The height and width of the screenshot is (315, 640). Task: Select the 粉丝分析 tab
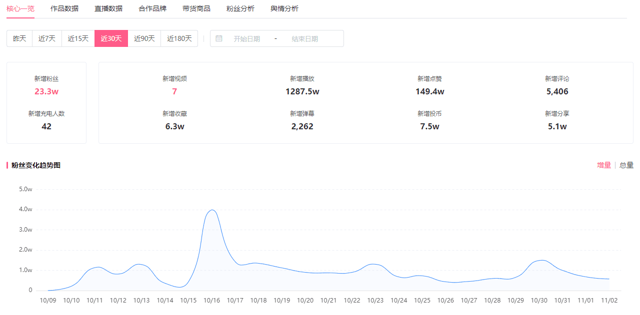coord(240,8)
